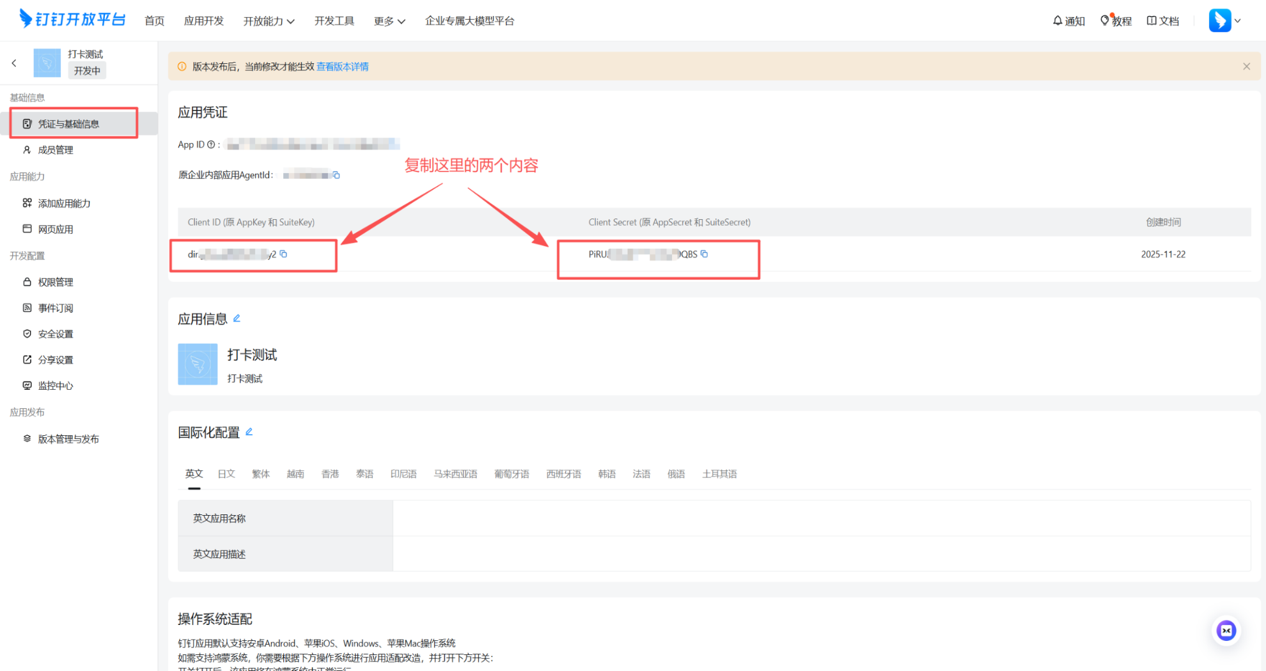Edit the 国际化配置 section
The image size is (1266, 671).
tap(249, 432)
